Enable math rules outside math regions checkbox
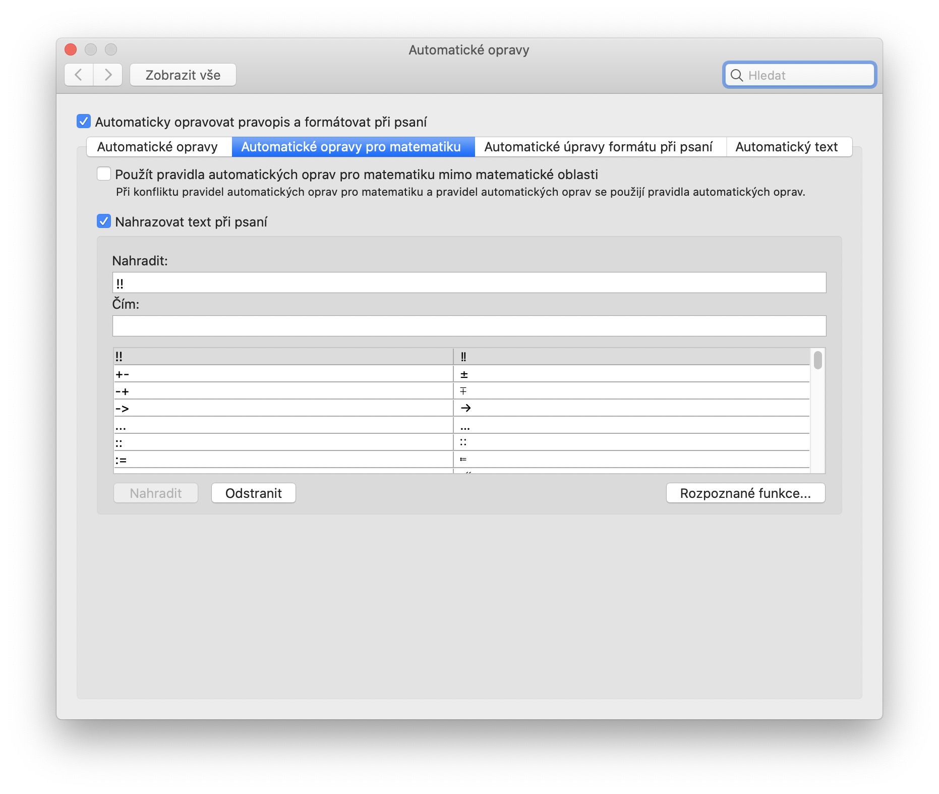 (x=104, y=174)
